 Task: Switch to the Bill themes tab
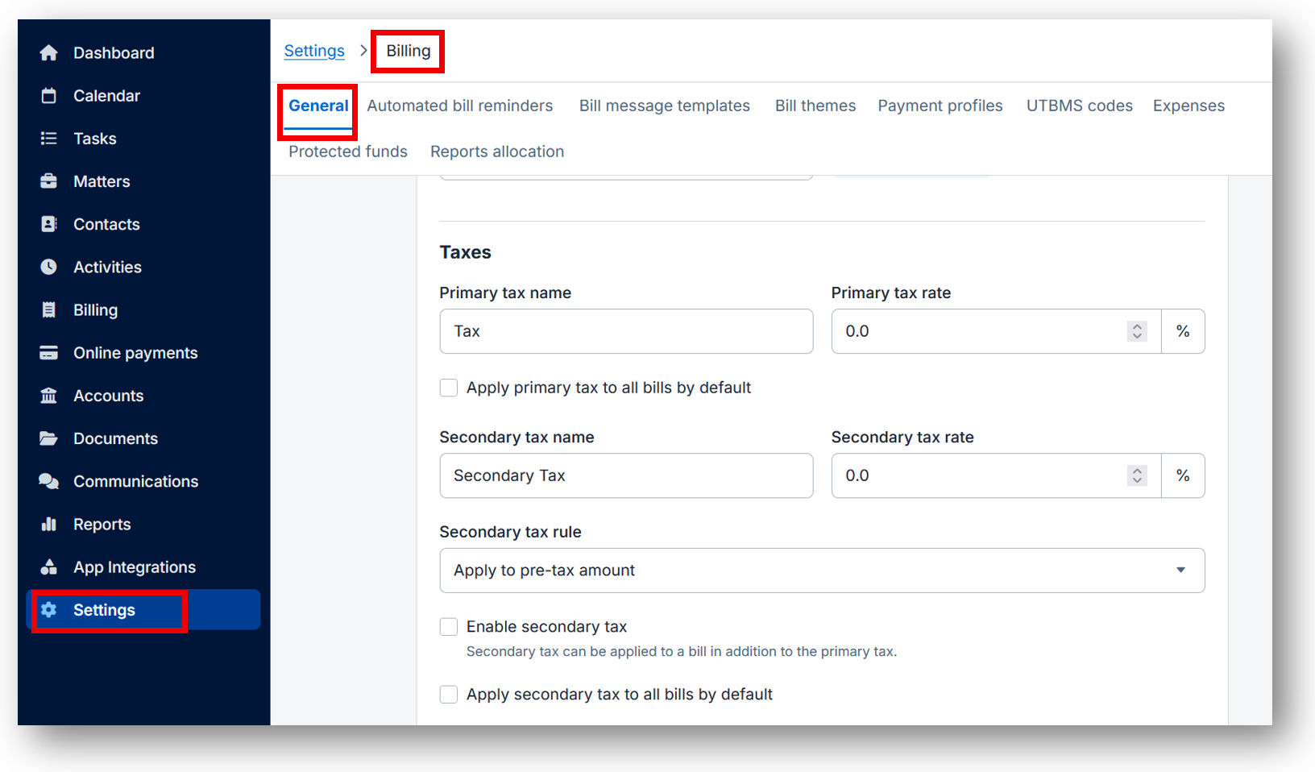click(815, 106)
